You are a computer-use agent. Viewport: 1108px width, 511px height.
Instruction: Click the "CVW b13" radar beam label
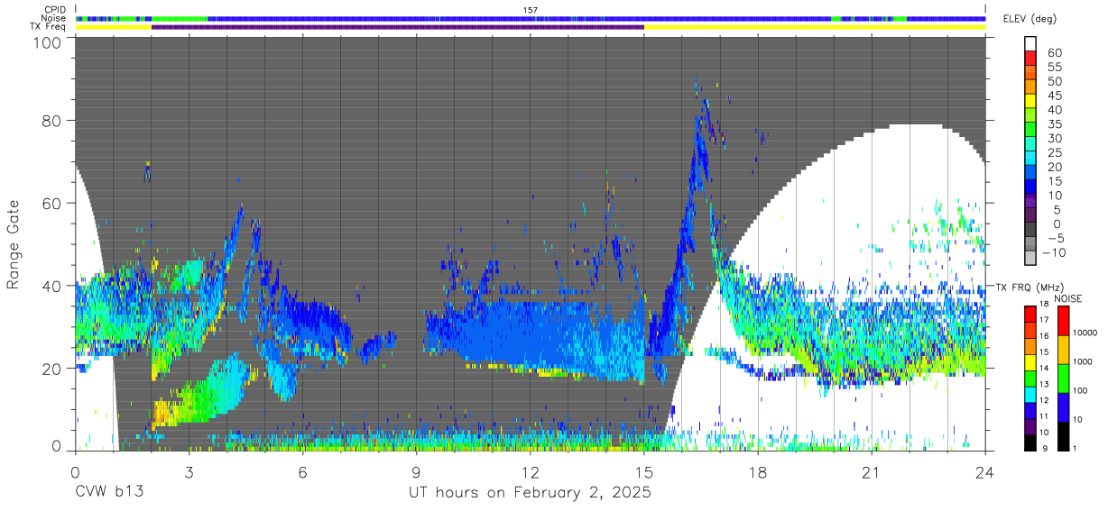click(108, 493)
